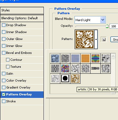Open the pattern picker dropdown arrow
Viewport: 118px width, 120px height.
[96, 39]
